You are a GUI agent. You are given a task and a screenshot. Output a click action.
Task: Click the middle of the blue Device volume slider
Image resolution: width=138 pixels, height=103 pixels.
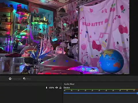[101, 93]
